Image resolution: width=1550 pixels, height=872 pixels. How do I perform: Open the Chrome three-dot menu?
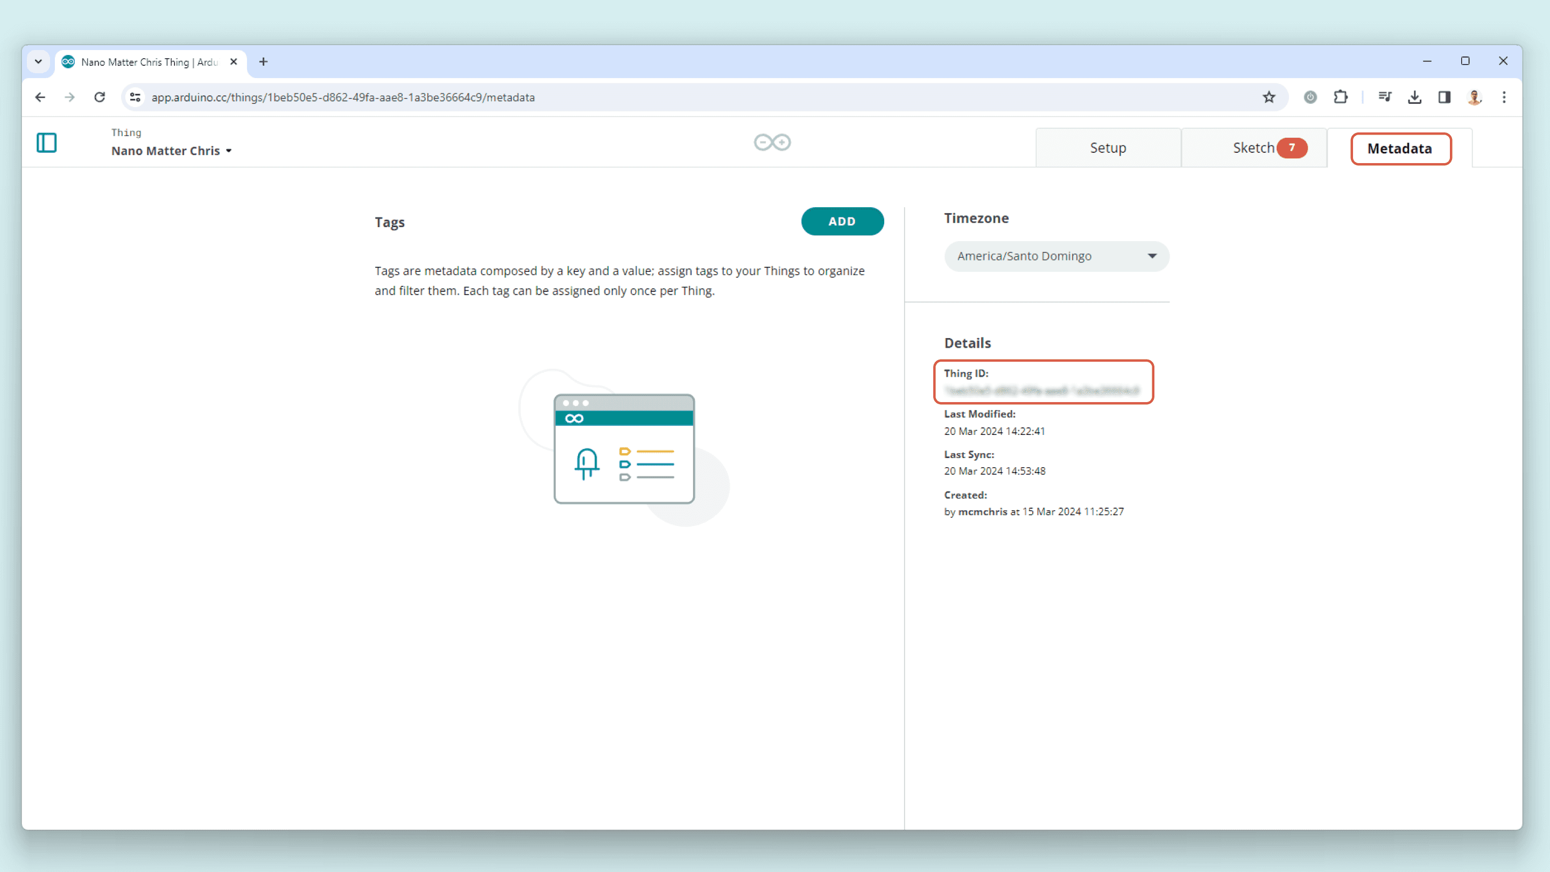click(x=1504, y=97)
